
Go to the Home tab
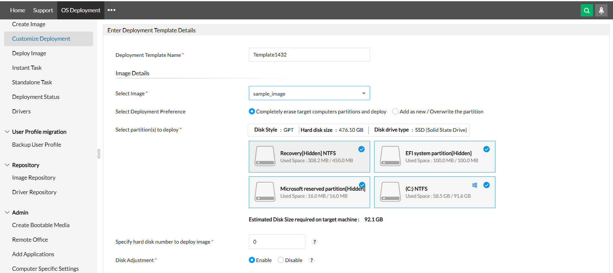click(17, 10)
